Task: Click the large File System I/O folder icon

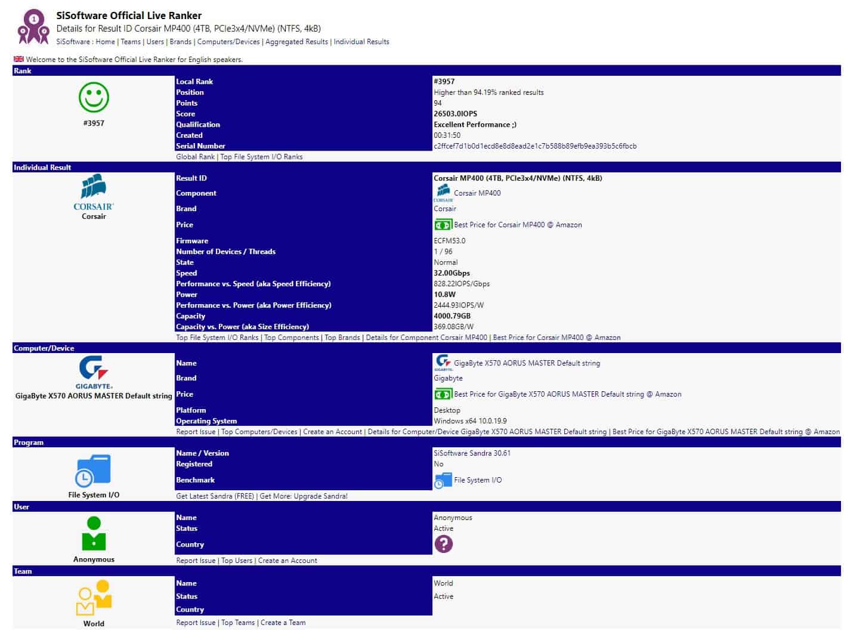Action: [94, 471]
